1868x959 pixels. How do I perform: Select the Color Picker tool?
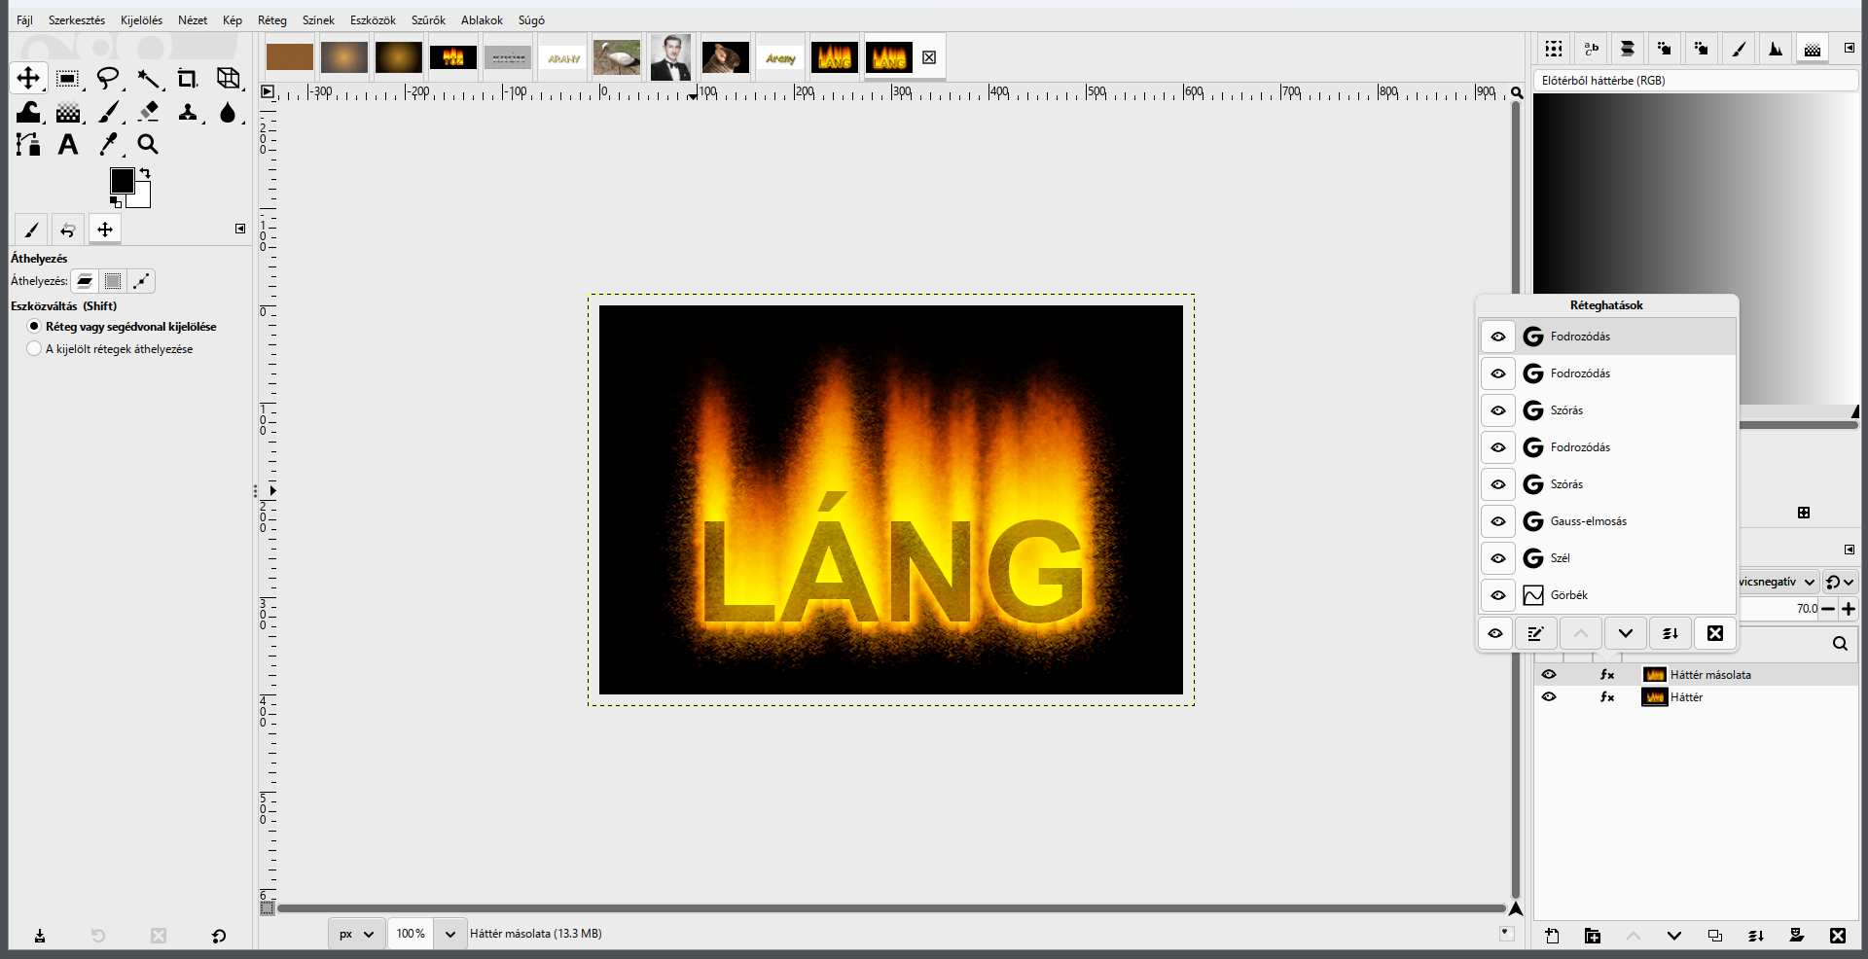tap(108, 145)
